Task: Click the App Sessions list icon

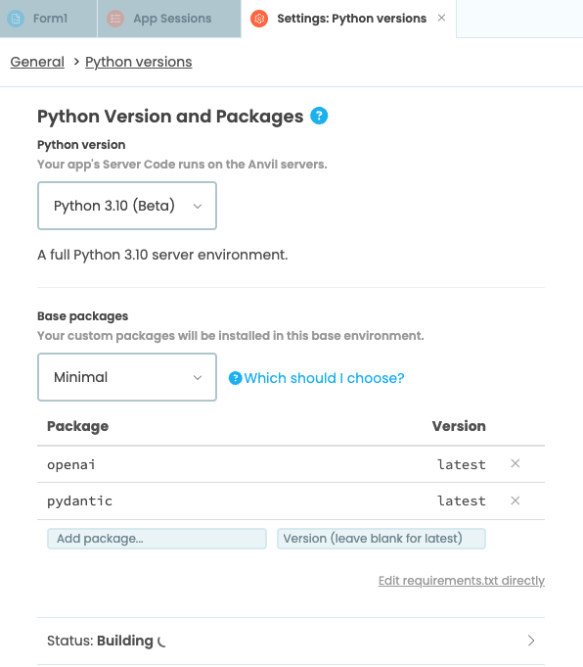Action: pos(115,19)
